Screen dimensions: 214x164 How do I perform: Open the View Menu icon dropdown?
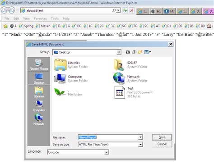coord(148,52)
